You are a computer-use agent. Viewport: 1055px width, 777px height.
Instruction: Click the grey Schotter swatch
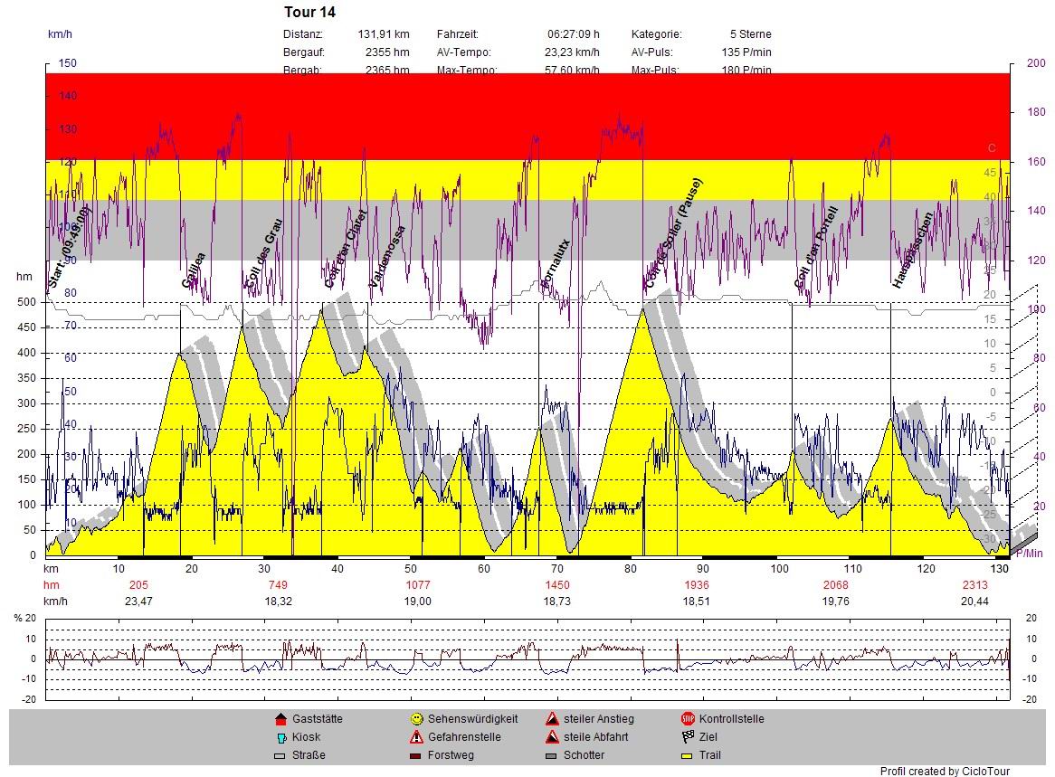pos(551,755)
